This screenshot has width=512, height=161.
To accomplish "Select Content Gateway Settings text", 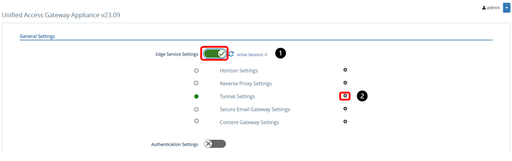I will point(249,122).
